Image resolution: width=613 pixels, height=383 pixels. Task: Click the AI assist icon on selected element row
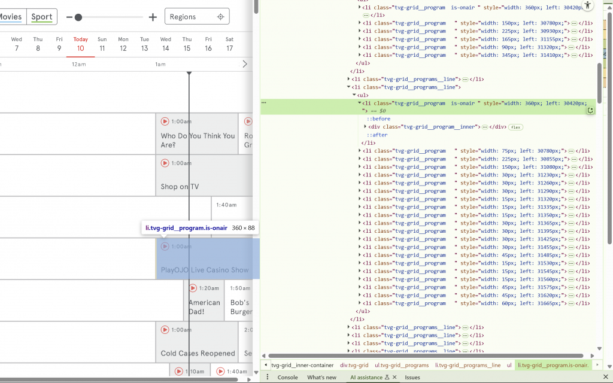coord(590,111)
